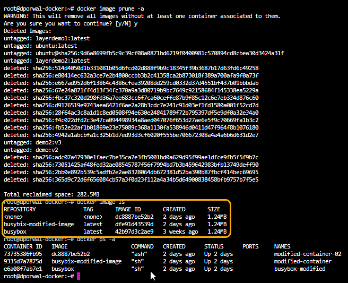Click the 'docker image prune -a' command text
Image resolution: width=348 pixels, height=283 pixels.
click(x=110, y=8)
